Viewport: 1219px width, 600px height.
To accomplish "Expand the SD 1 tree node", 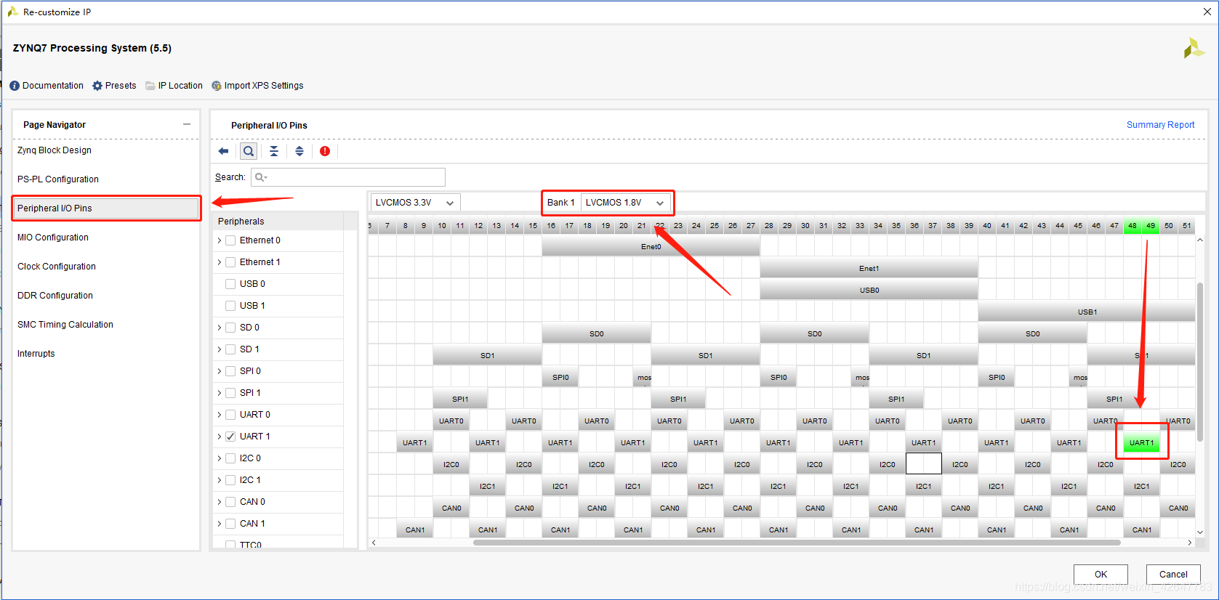I will 220,349.
